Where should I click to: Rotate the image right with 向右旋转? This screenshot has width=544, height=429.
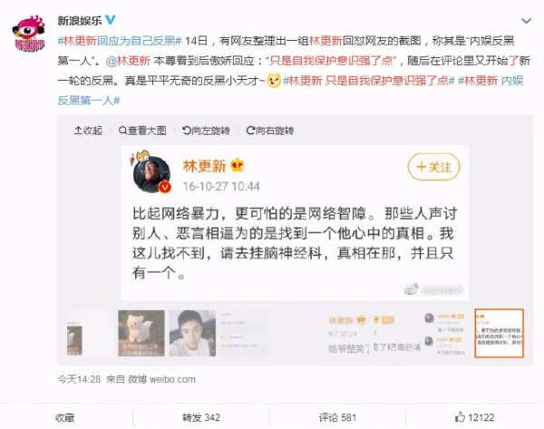tap(270, 131)
